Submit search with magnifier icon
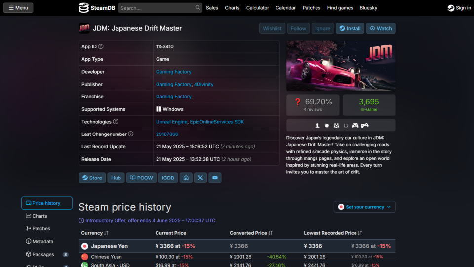 pos(197,7)
